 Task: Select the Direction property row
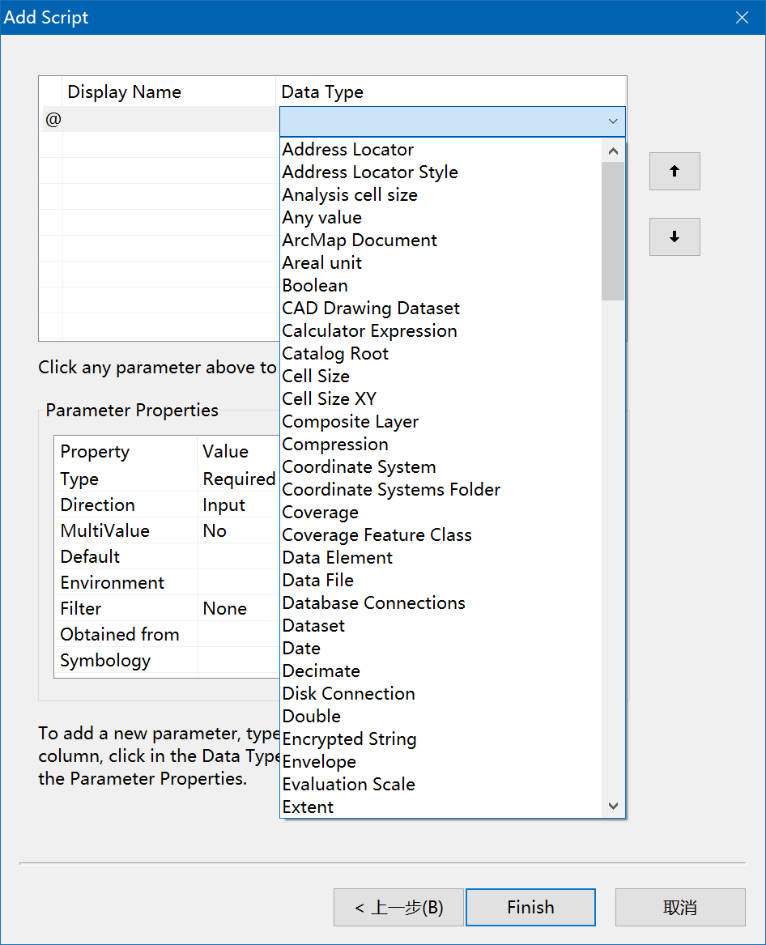pos(167,505)
